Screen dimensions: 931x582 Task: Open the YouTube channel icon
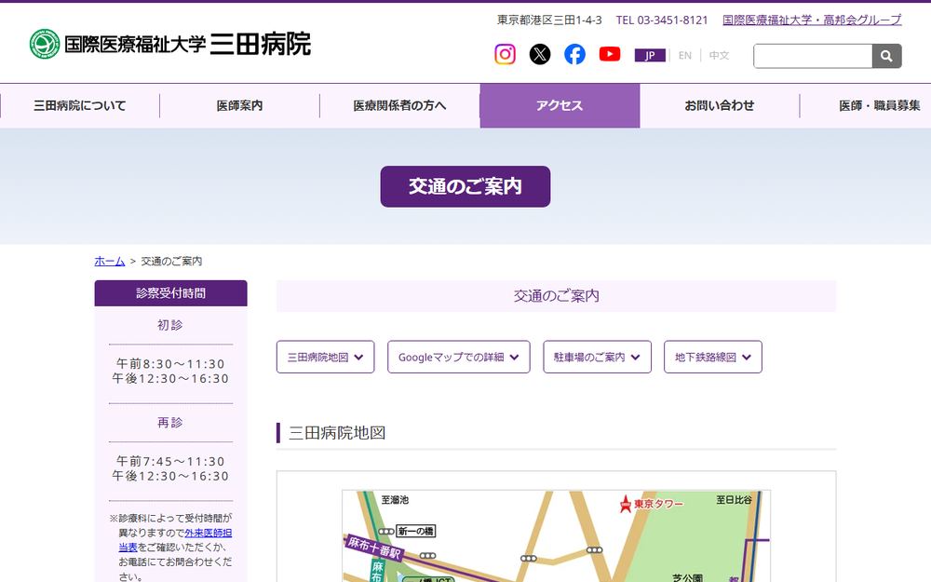[610, 54]
